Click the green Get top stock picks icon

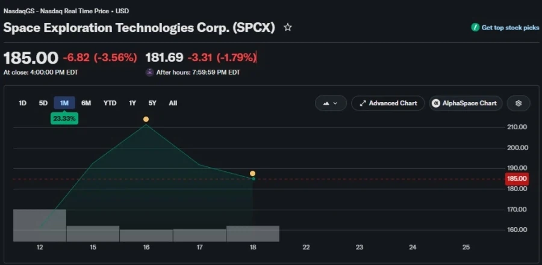[x=475, y=28]
